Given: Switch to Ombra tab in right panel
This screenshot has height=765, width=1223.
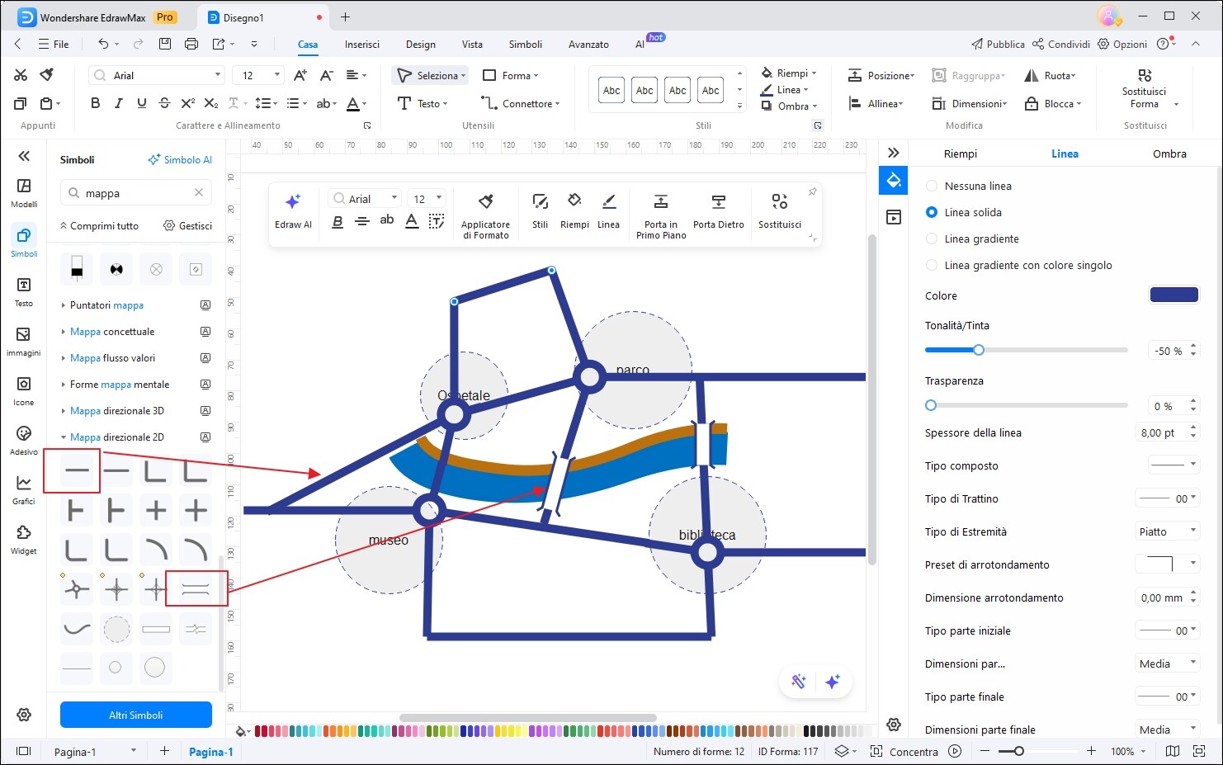Looking at the screenshot, I should tap(1169, 153).
